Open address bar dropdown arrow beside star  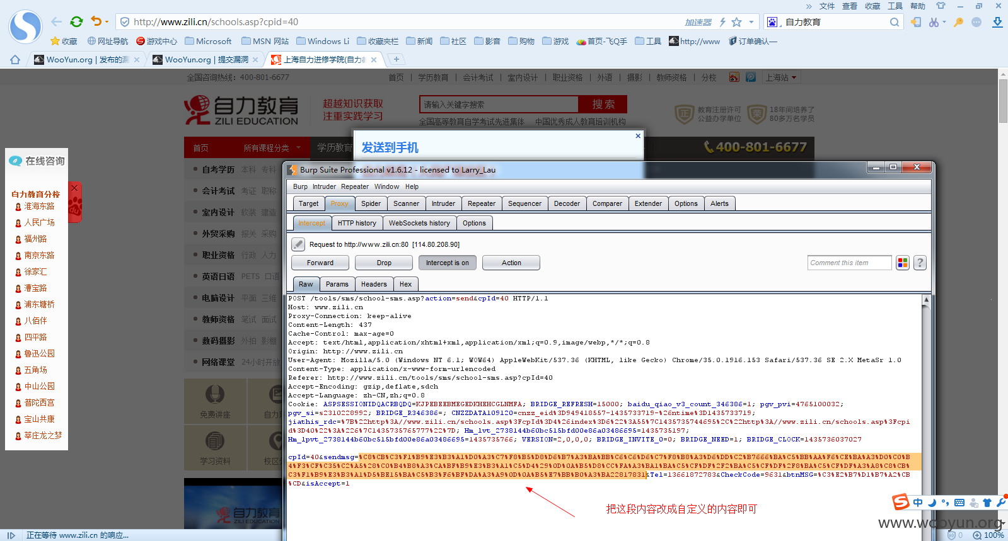[751, 22]
